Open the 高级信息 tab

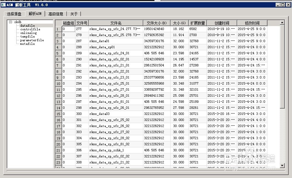56,14
